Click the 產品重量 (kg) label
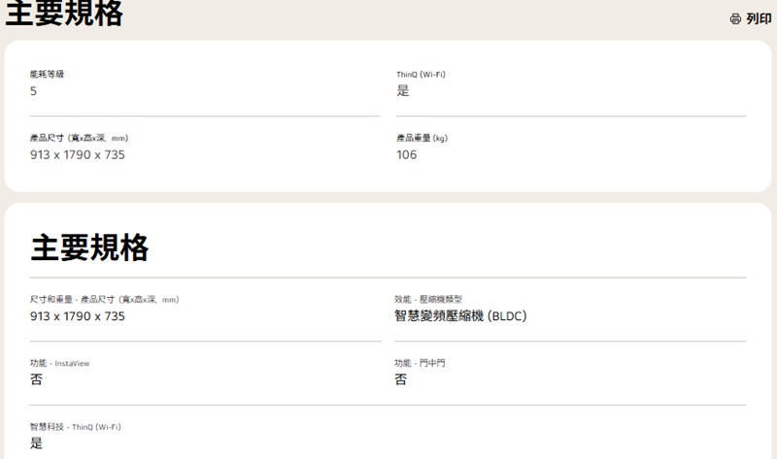Screen dimensions: 777x459 coord(422,138)
